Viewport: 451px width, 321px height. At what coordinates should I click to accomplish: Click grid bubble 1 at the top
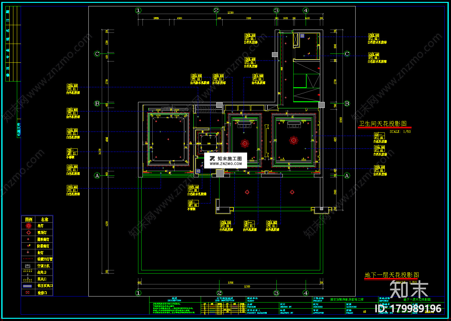point(138,11)
